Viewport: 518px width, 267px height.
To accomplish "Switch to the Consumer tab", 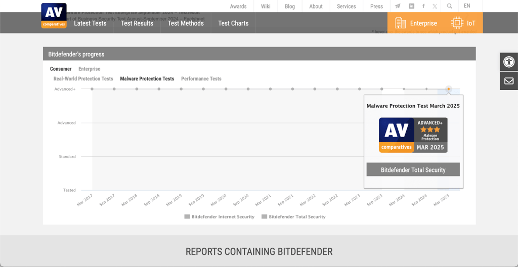I will pos(61,69).
